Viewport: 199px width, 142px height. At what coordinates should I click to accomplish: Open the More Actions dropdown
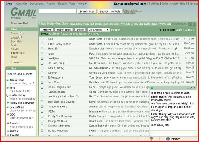click(x=98, y=30)
